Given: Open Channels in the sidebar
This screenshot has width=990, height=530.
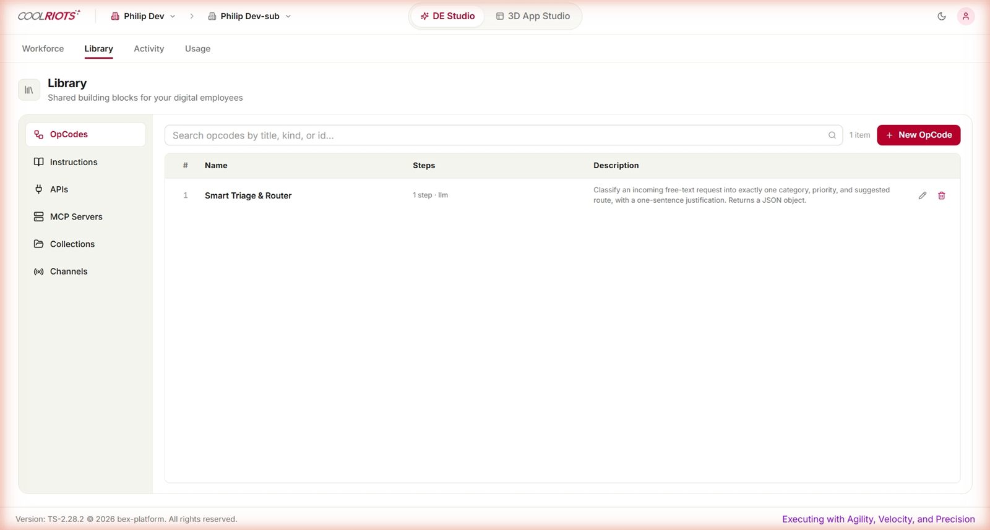Looking at the screenshot, I should pyautogui.click(x=85, y=271).
